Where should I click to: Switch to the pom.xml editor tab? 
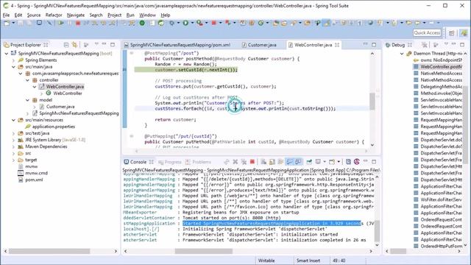click(x=180, y=45)
